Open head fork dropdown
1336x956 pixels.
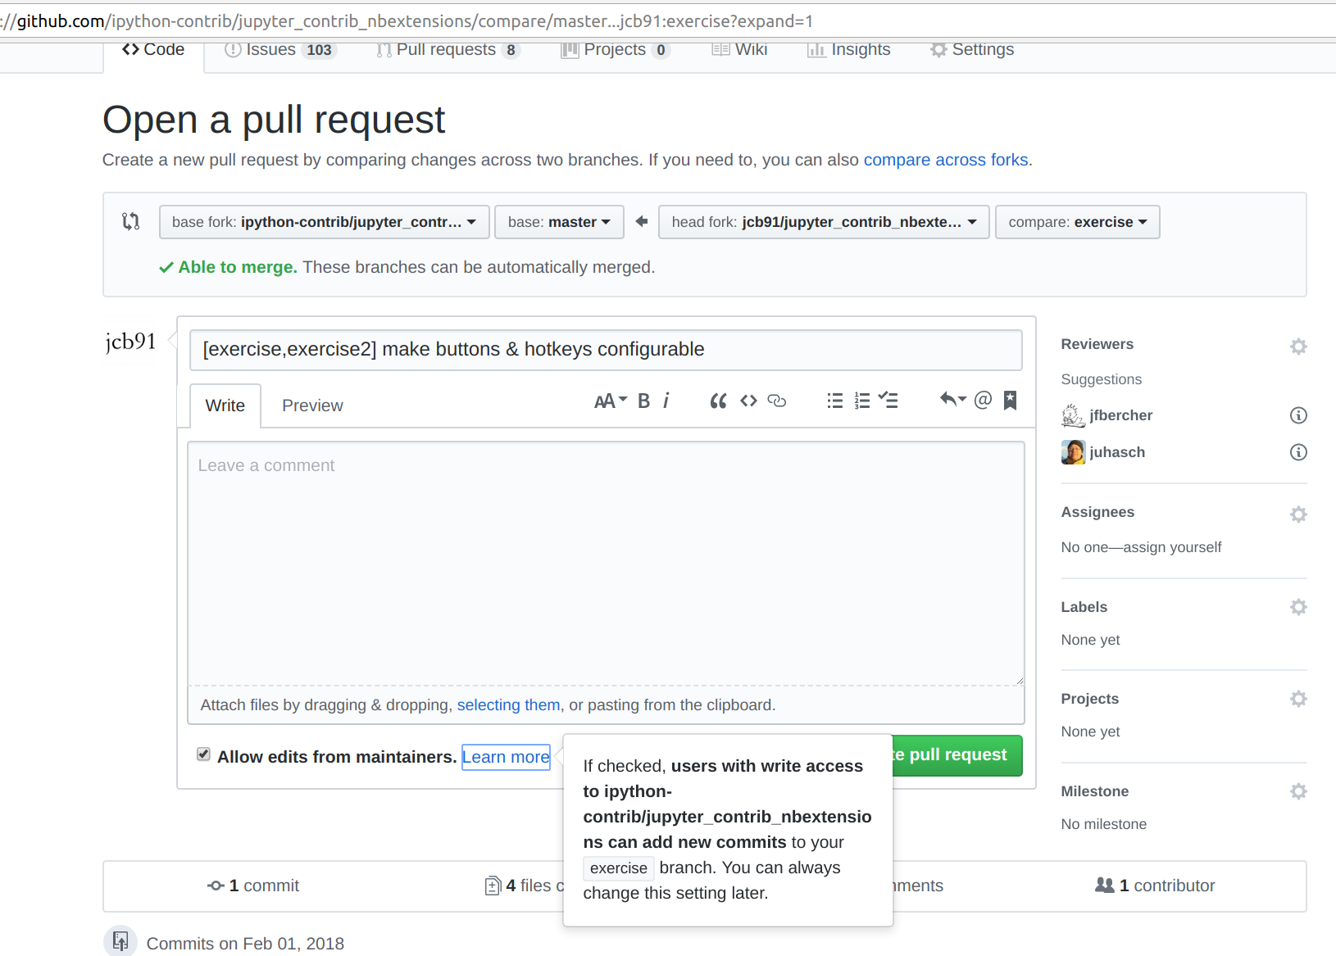(x=824, y=222)
